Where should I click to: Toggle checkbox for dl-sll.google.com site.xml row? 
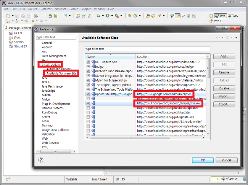coord(88,103)
